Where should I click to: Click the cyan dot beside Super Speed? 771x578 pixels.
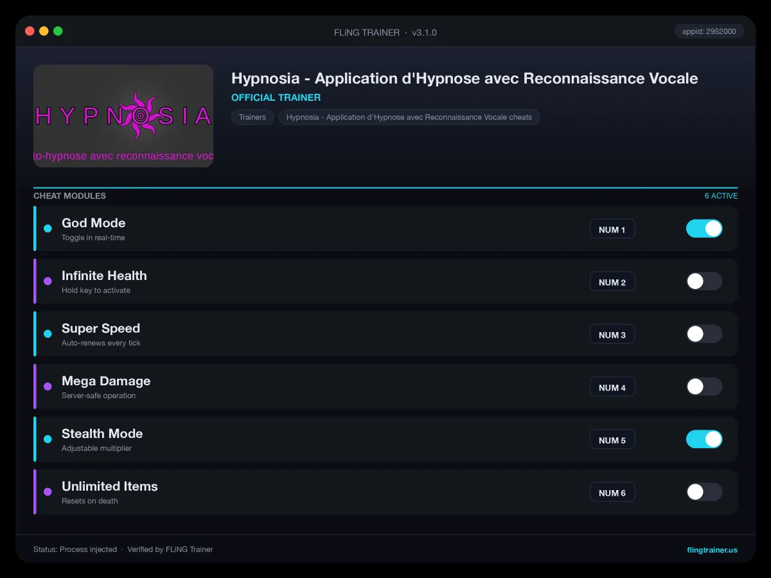click(x=48, y=334)
